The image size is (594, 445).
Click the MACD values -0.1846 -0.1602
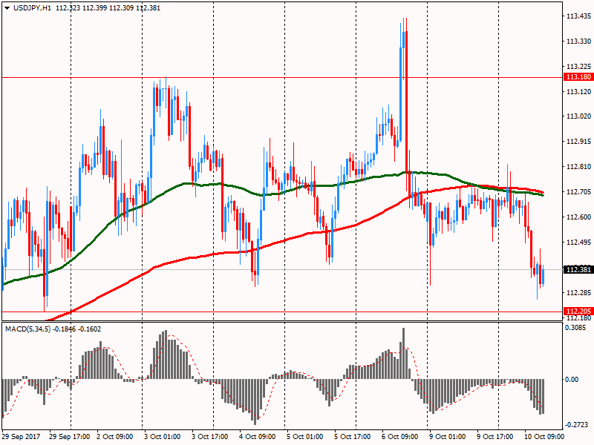click(x=77, y=329)
